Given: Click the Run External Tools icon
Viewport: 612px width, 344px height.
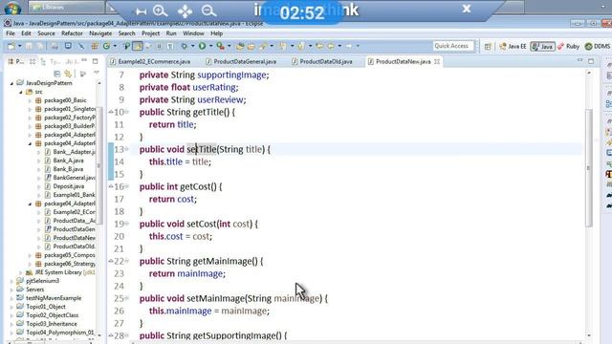Looking at the screenshot, I should 221,46.
